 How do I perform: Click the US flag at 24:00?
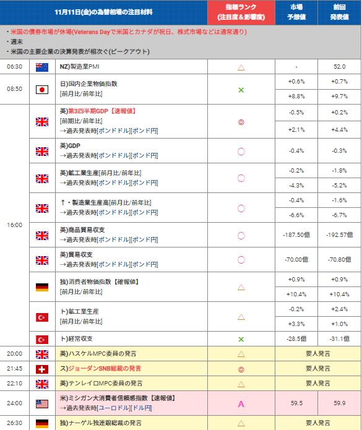click(x=42, y=403)
